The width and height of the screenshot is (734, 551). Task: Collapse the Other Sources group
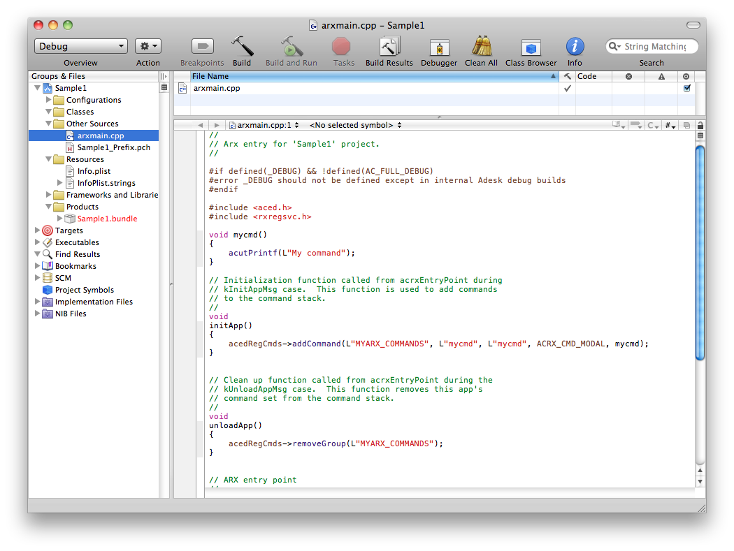[x=48, y=124]
